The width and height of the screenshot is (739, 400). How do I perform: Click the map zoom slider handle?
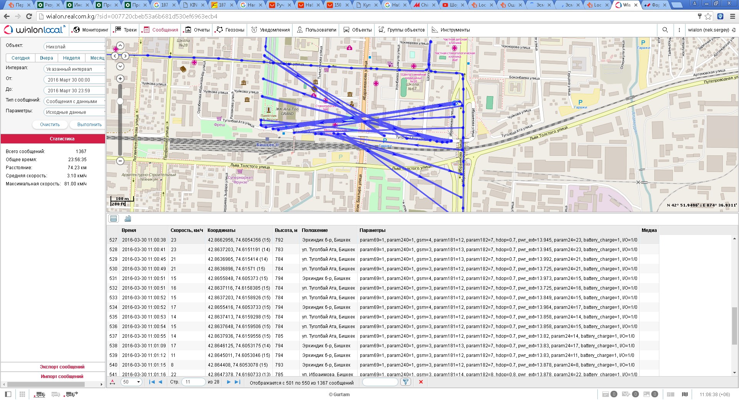120,101
